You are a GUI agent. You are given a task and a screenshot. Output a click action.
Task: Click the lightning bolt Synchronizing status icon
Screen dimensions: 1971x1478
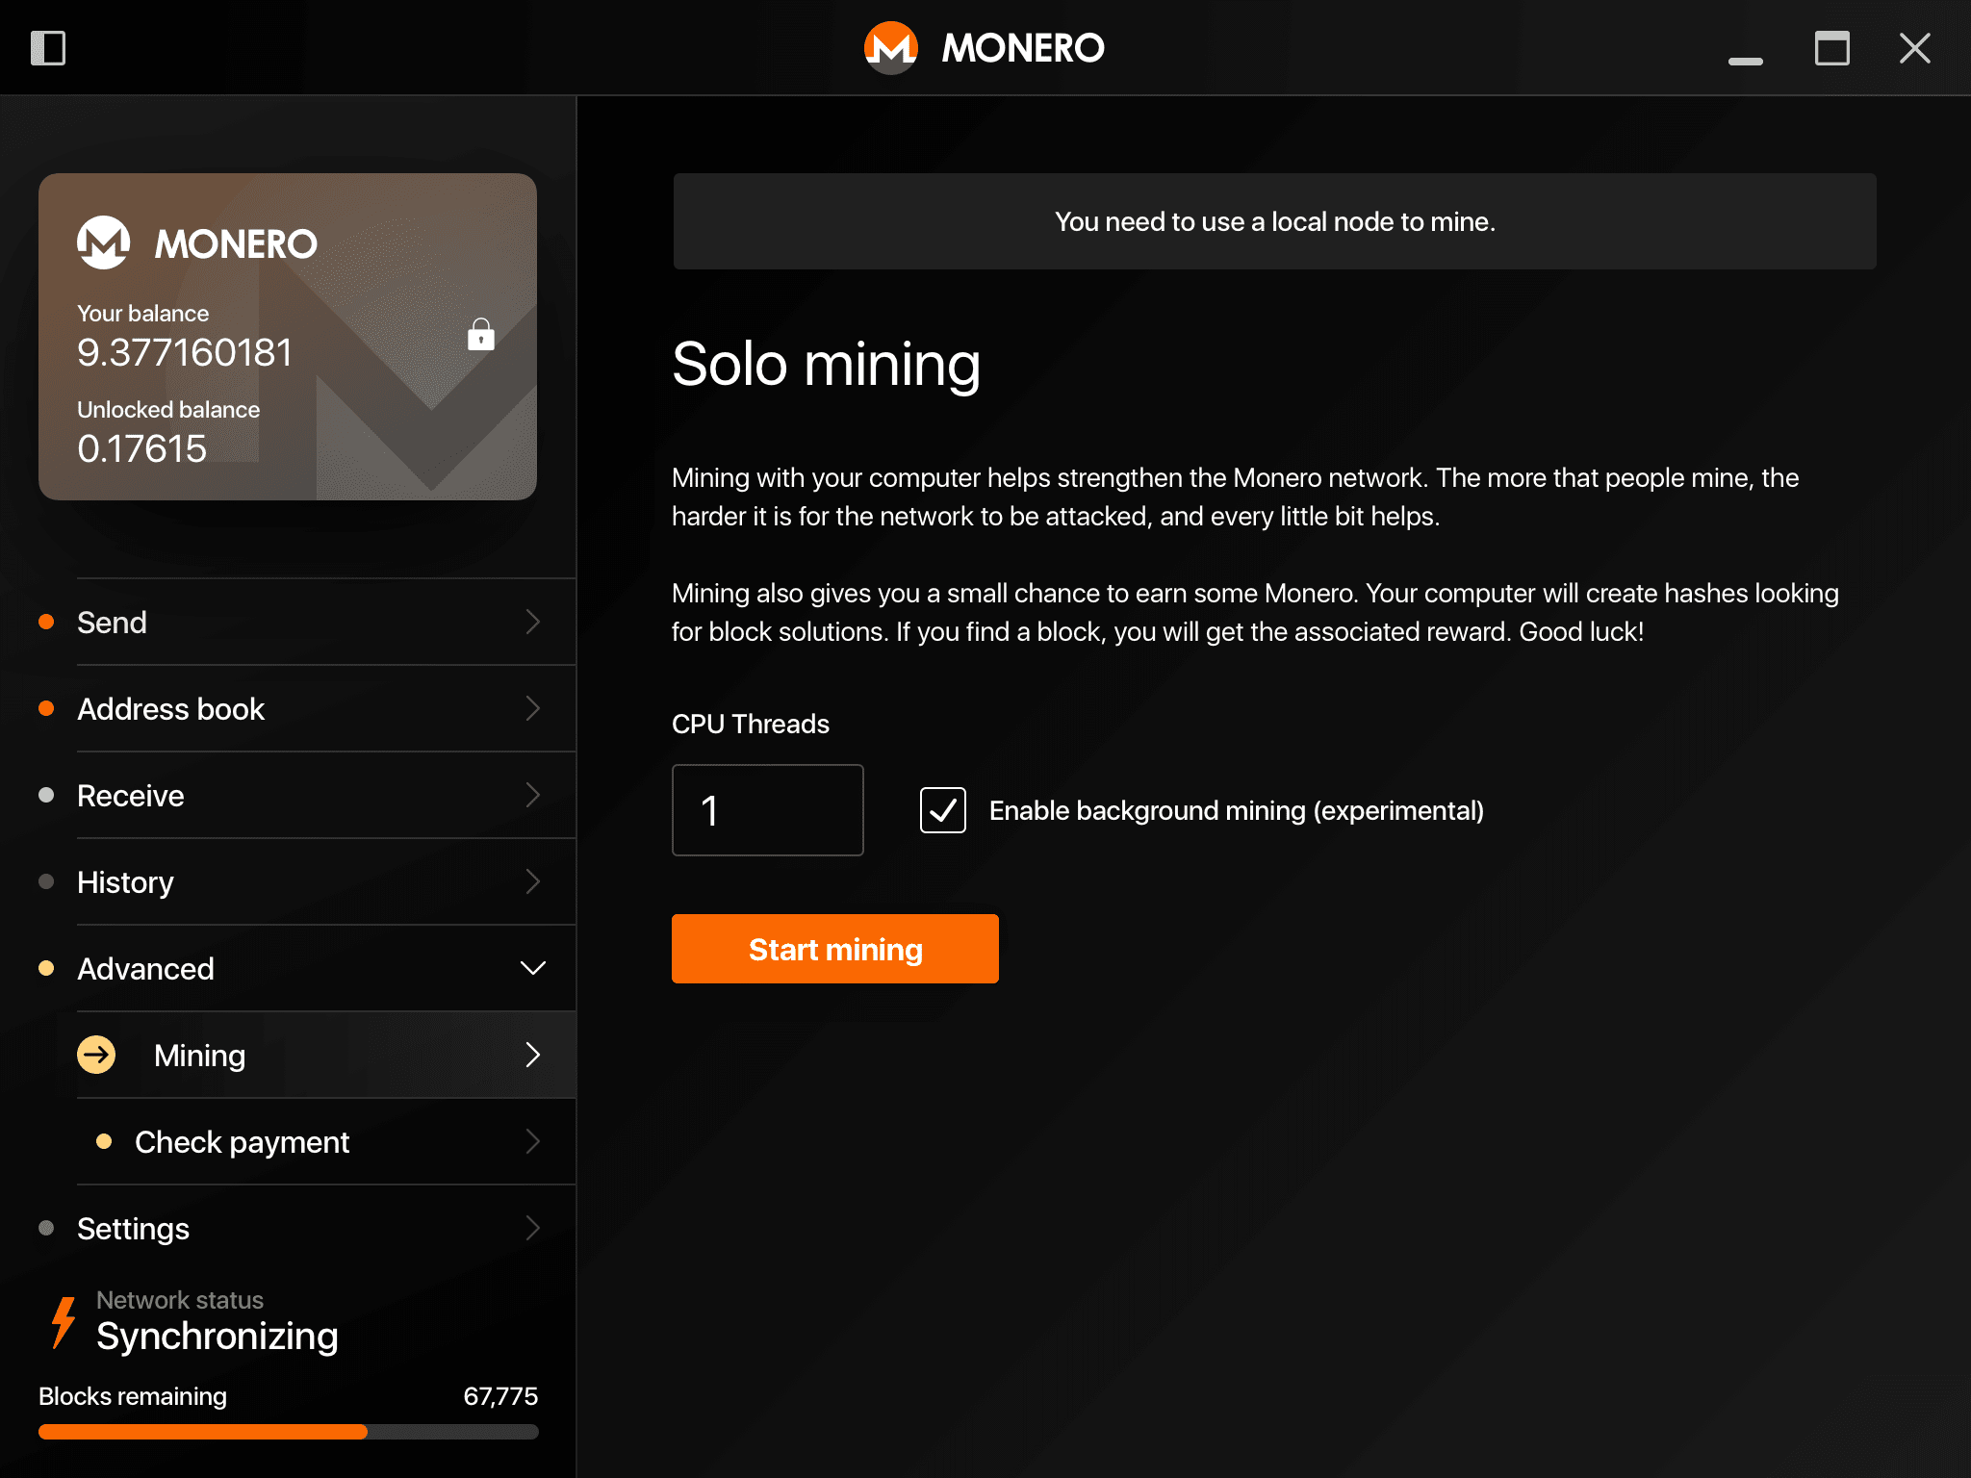(x=62, y=1321)
